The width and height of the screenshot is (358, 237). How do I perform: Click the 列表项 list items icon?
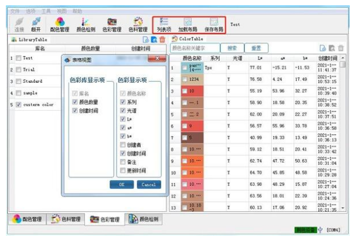164,25
